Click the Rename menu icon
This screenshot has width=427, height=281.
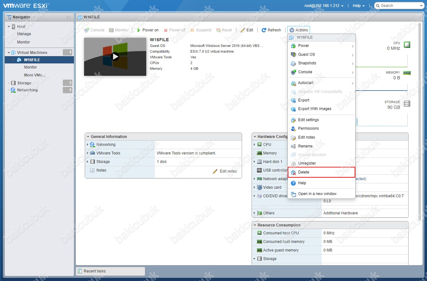pyautogui.click(x=293, y=146)
